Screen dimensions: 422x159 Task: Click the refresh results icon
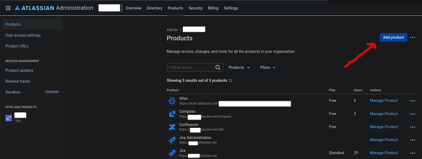tap(230, 80)
